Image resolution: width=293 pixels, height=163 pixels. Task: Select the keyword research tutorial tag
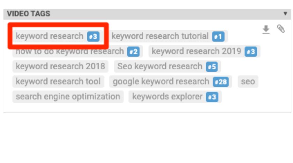point(168,36)
